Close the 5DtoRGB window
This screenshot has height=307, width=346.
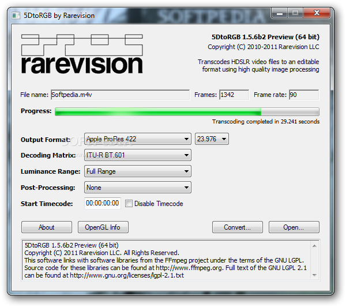[x=317, y=13]
